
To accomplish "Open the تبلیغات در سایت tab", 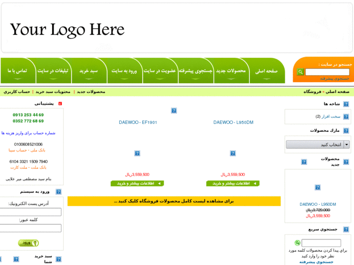I will click(x=53, y=71).
